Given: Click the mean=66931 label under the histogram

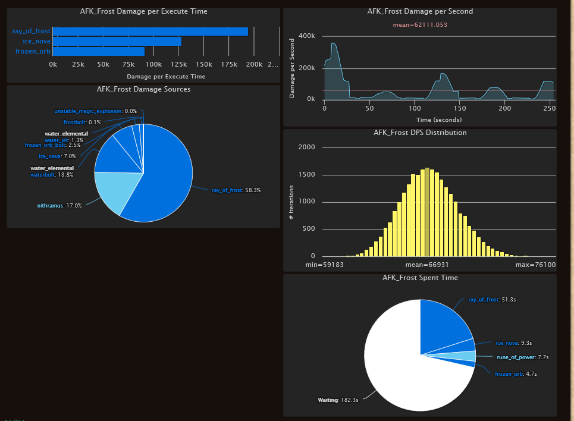Looking at the screenshot, I should 427,265.
